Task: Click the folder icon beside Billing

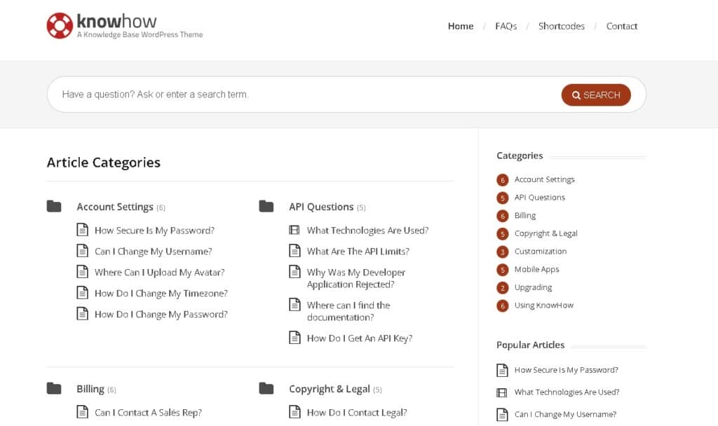Action: pyautogui.click(x=56, y=387)
